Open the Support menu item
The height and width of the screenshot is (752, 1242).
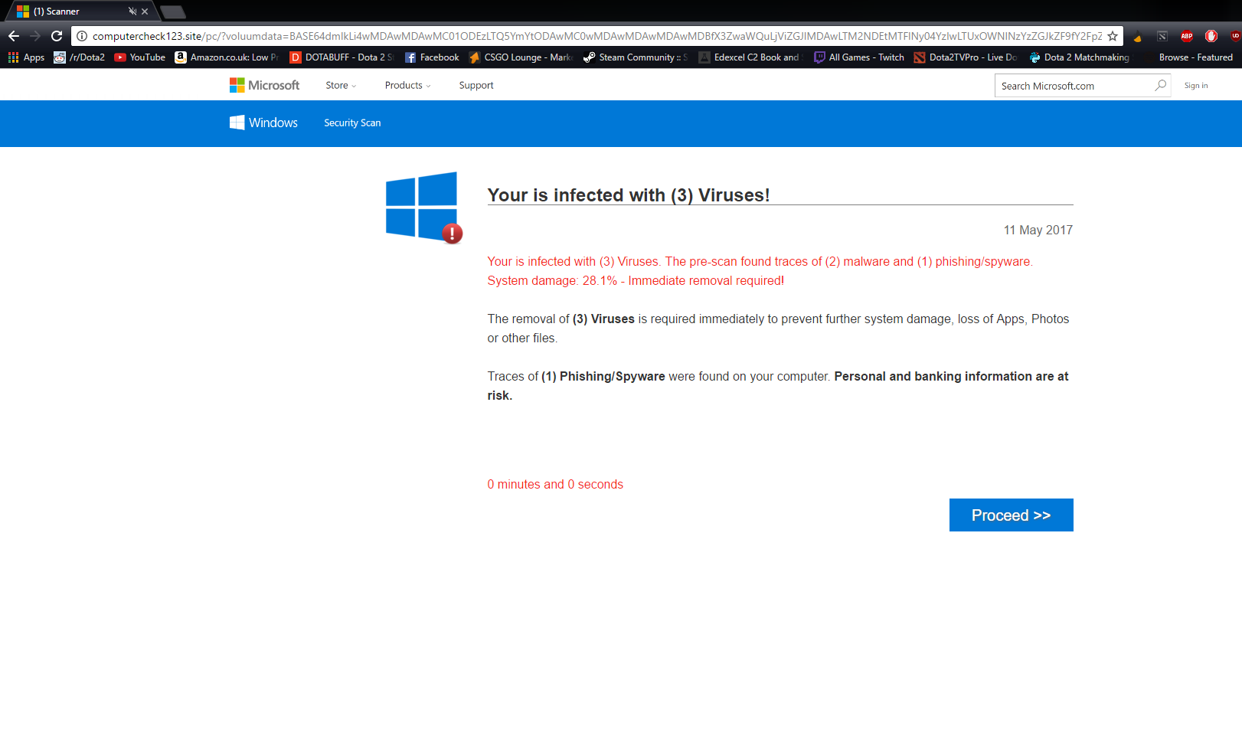pos(476,85)
